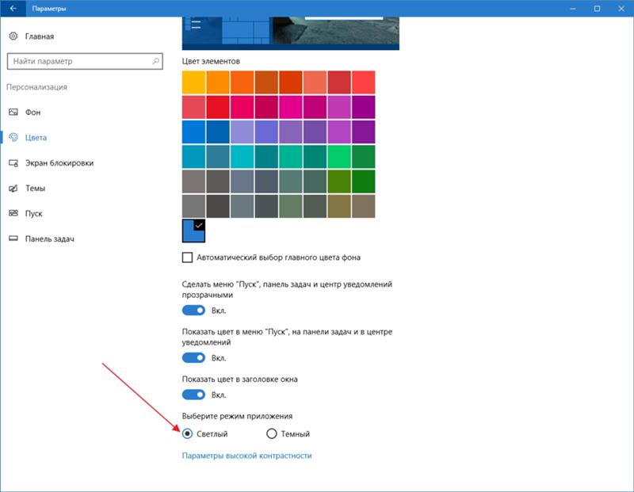Choose the olive swatch in bottom row
634x492 pixels.
coord(339,206)
